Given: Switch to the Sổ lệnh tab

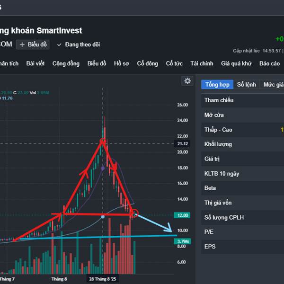Looking at the screenshot, I should [x=246, y=85].
